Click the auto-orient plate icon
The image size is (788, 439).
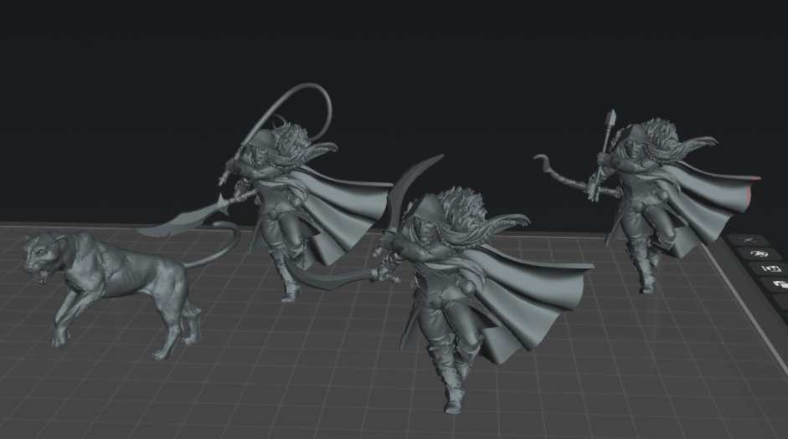tap(760, 254)
